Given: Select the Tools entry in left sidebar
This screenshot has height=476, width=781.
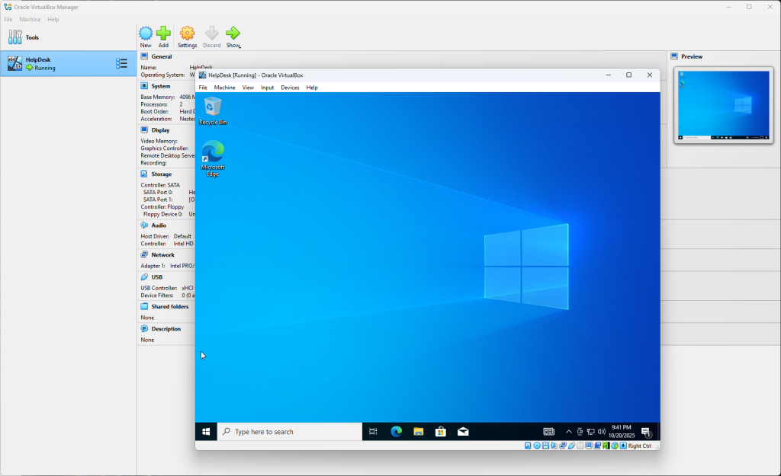Looking at the screenshot, I should (x=32, y=37).
